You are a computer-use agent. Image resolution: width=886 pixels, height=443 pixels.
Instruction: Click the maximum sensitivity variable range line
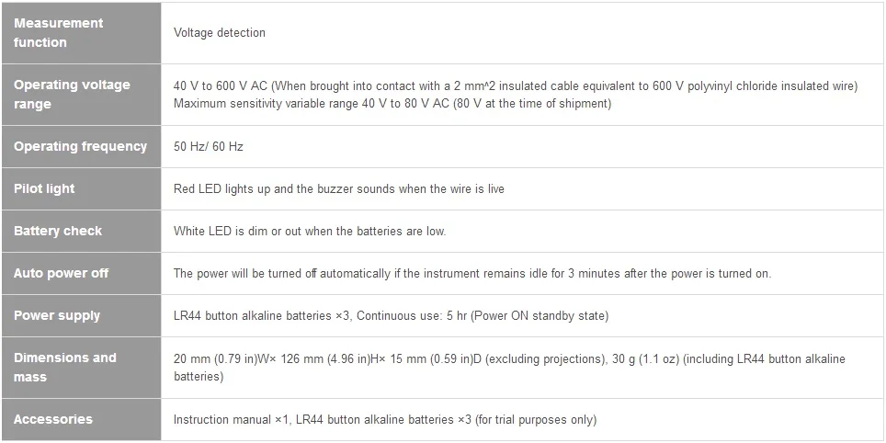392,104
